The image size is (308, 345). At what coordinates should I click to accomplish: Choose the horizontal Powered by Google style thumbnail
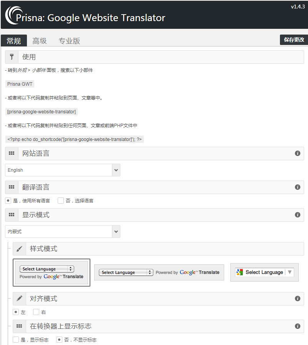pyautogui.click(x=159, y=272)
